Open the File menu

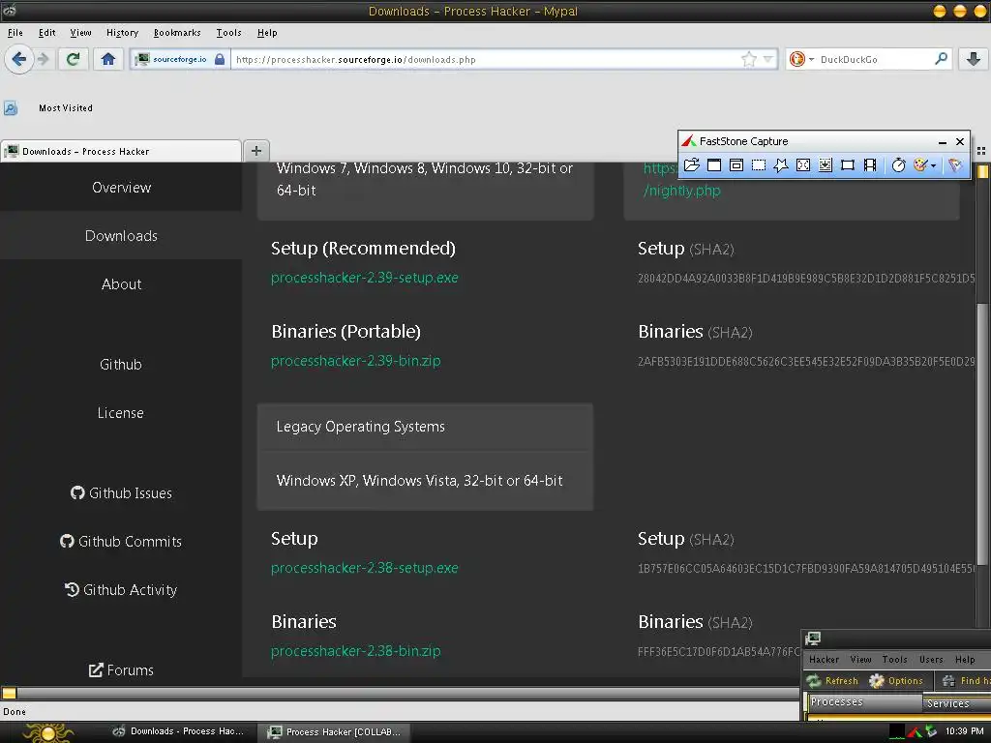15,33
